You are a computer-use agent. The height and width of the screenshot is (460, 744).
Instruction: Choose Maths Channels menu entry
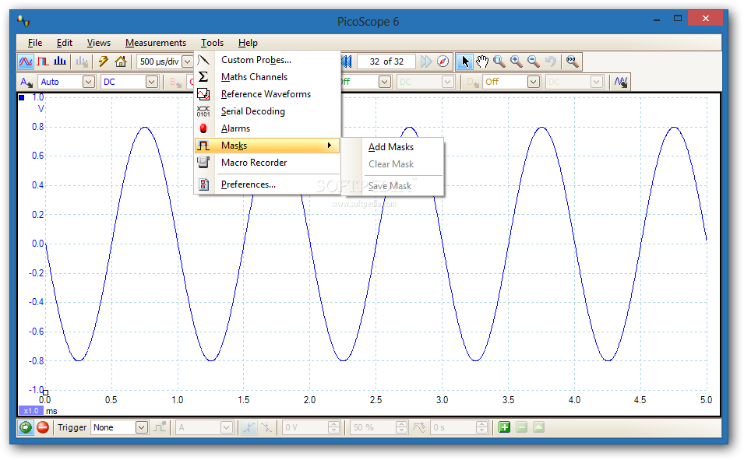point(267,77)
